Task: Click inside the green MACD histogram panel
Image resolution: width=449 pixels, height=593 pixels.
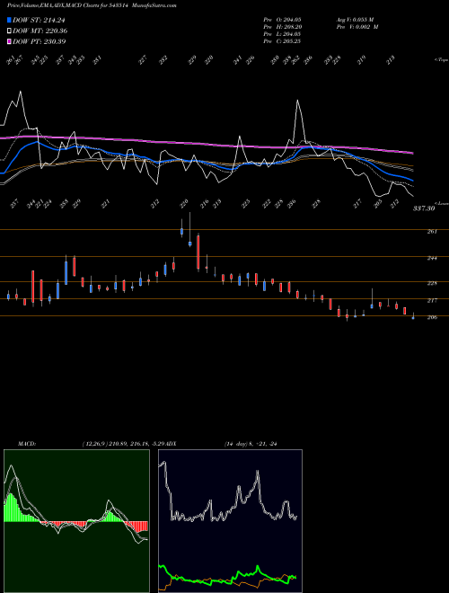Action: coord(76,521)
